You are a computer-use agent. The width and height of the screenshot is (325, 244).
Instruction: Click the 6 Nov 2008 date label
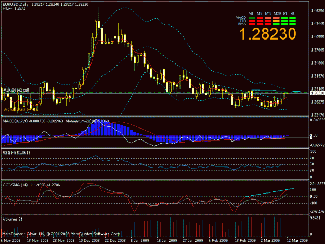pos(10,240)
